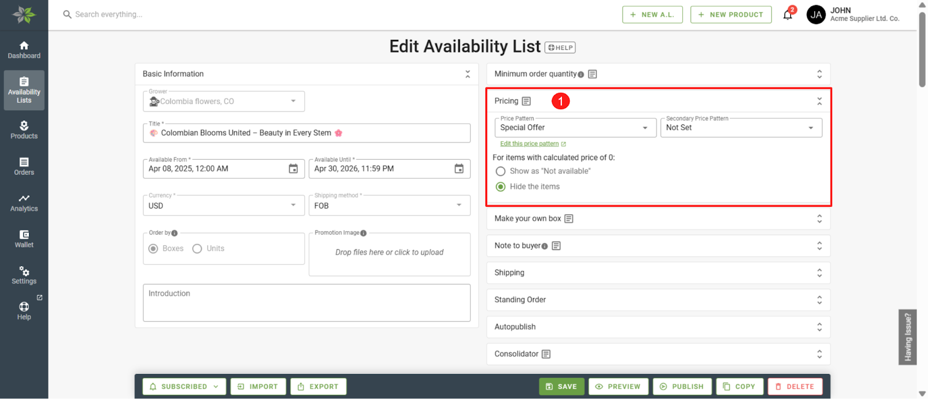Click the Save button

pyautogui.click(x=561, y=386)
